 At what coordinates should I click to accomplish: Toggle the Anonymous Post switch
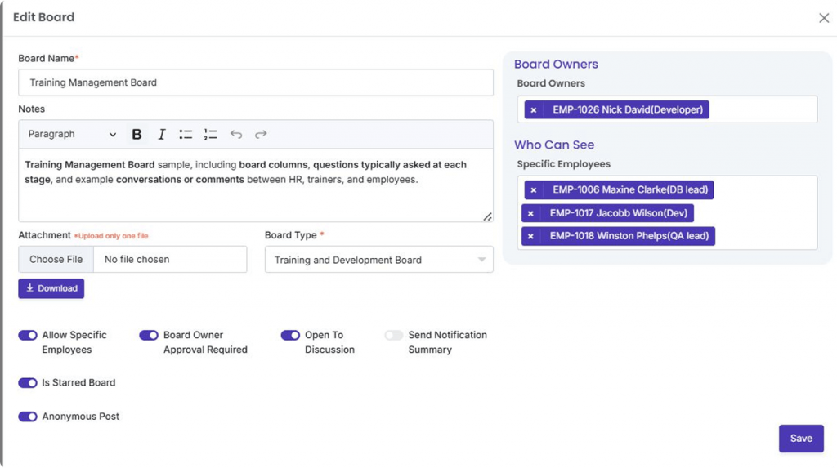click(x=28, y=417)
